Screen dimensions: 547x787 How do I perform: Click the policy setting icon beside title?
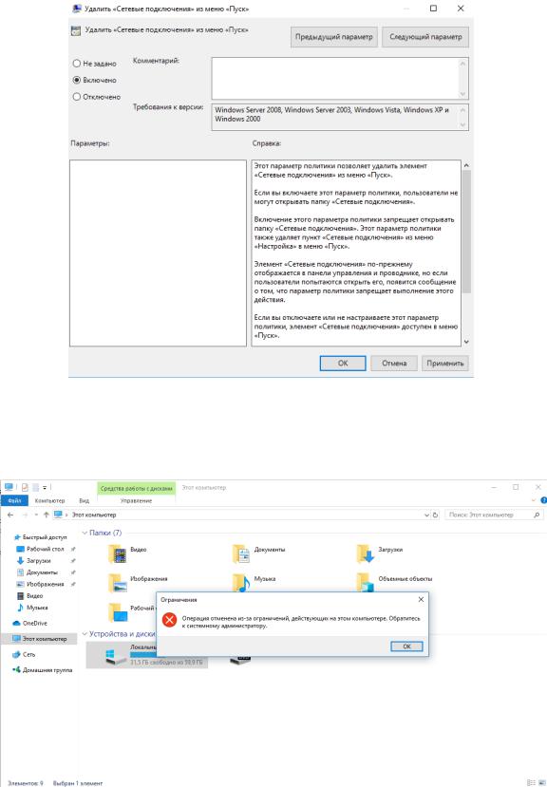pos(76,30)
